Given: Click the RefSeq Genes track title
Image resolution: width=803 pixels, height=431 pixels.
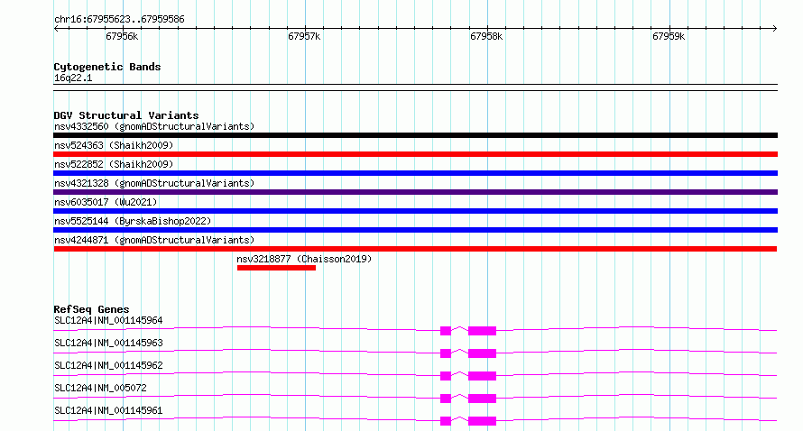Looking at the screenshot, I should pyautogui.click(x=91, y=309).
